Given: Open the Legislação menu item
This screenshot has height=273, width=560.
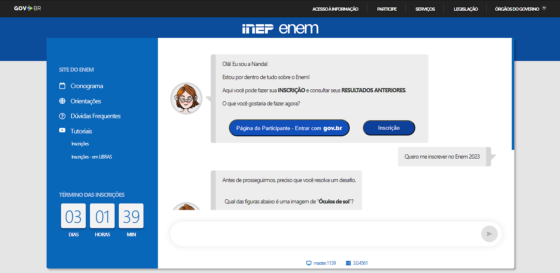Looking at the screenshot, I should (466, 9).
